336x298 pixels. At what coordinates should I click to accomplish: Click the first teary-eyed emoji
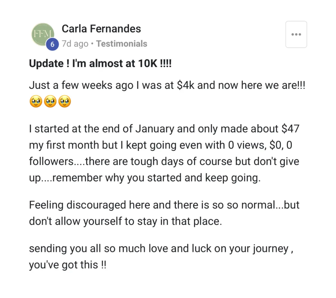36,101
